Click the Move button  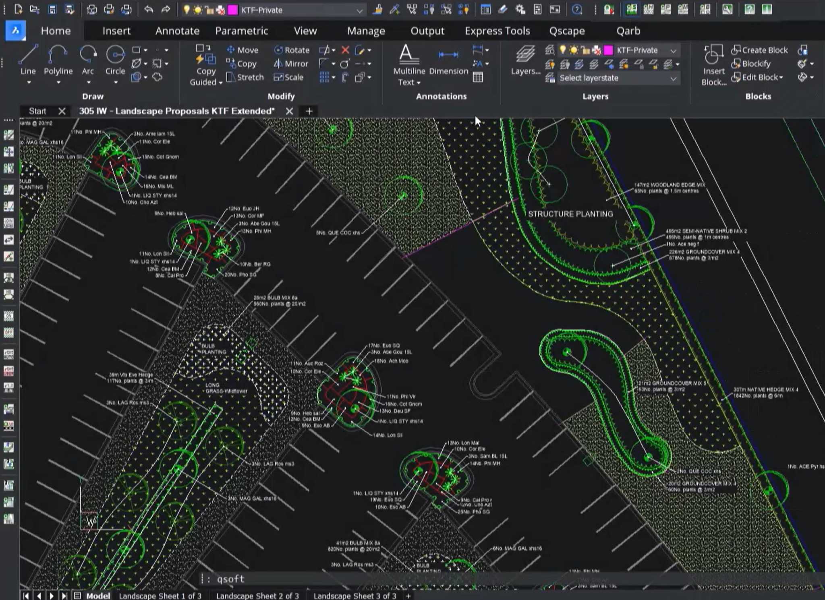tap(243, 50)
